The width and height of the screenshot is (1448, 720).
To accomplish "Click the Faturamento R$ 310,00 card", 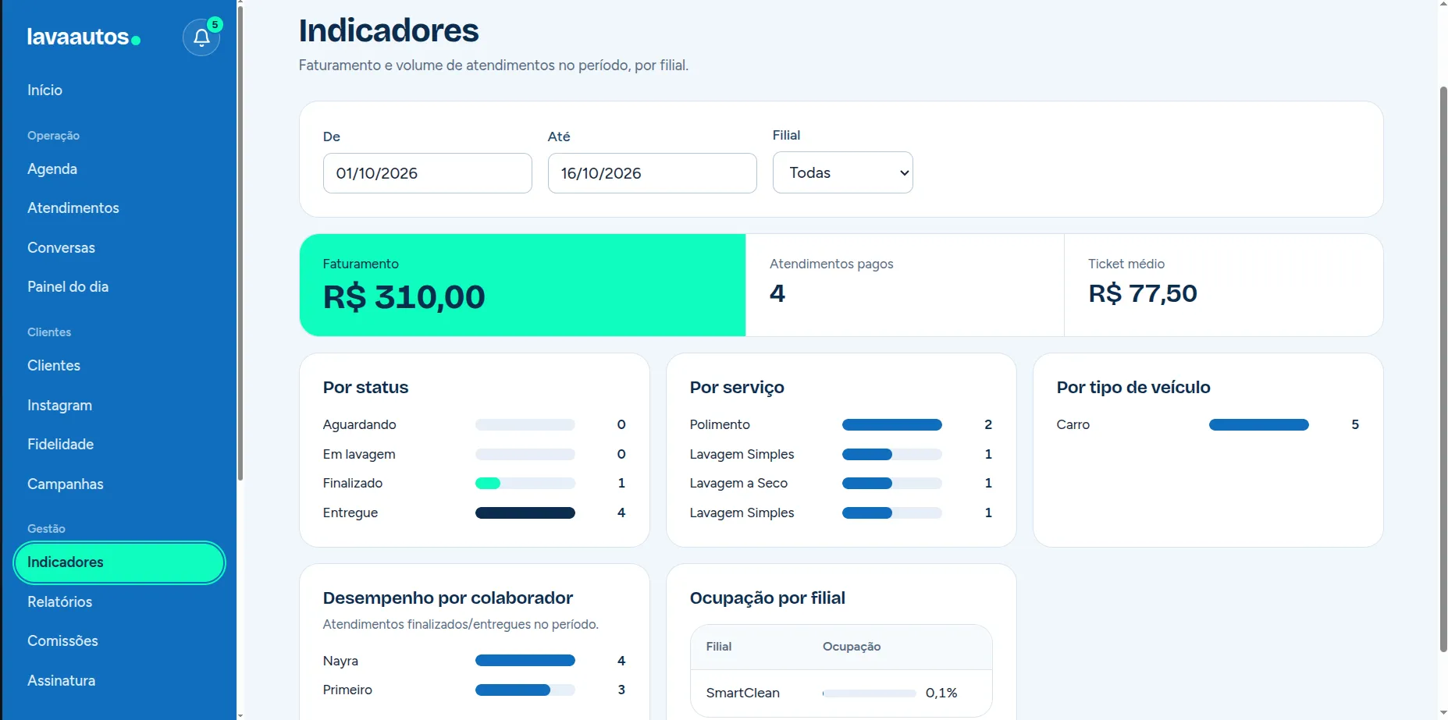I will [x=522, y=285].
